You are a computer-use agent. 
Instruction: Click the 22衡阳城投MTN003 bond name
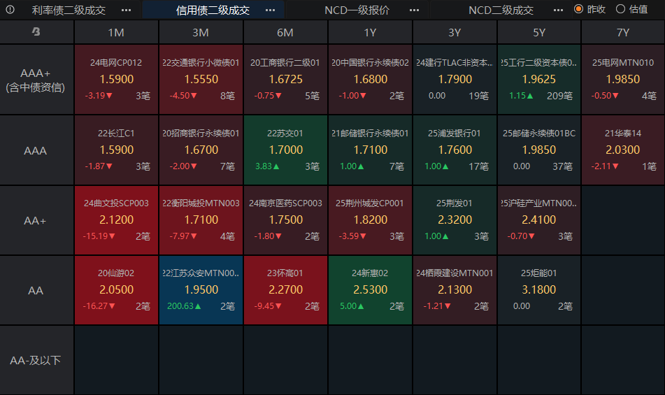click(x=201, y=203)
